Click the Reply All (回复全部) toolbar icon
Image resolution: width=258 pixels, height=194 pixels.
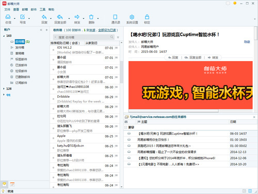click(x=60, y=17)
